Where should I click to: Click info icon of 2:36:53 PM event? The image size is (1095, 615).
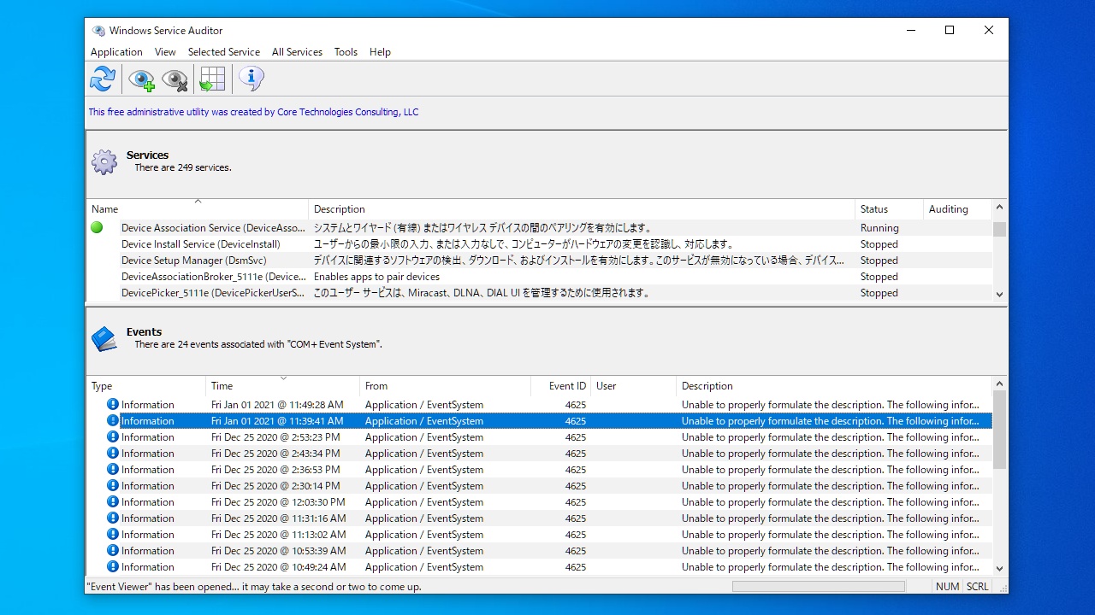click(x=113, y=470)
